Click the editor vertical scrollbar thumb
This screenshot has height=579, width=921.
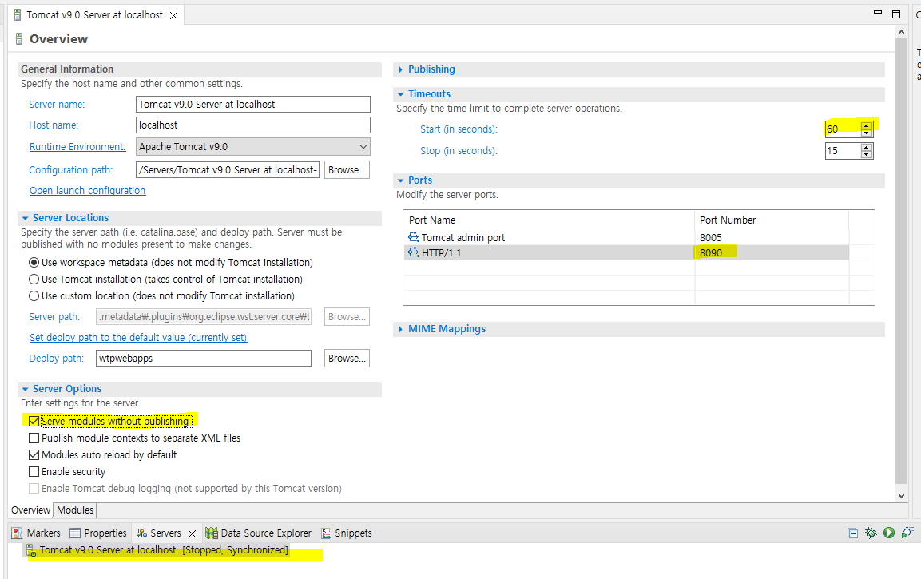[x=902, y=261]
